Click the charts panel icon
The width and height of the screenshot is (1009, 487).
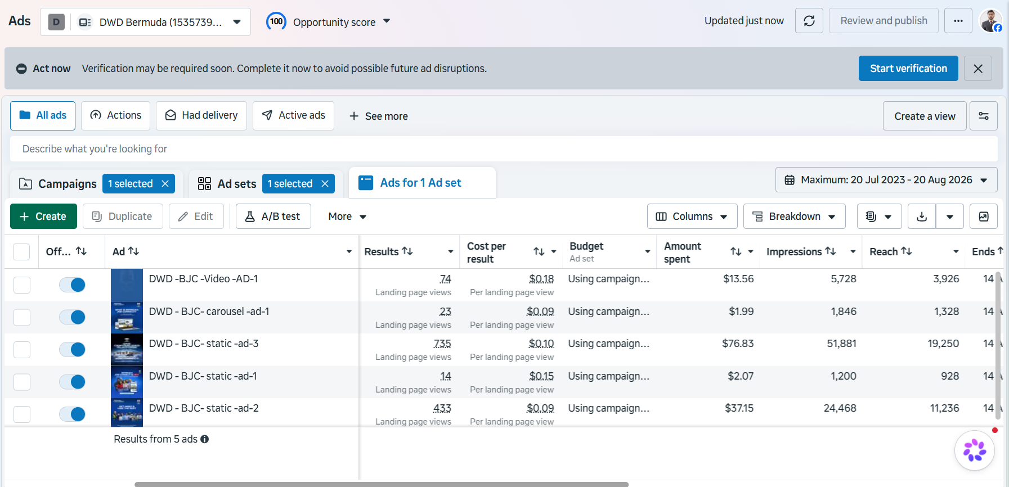pos(984,217)
